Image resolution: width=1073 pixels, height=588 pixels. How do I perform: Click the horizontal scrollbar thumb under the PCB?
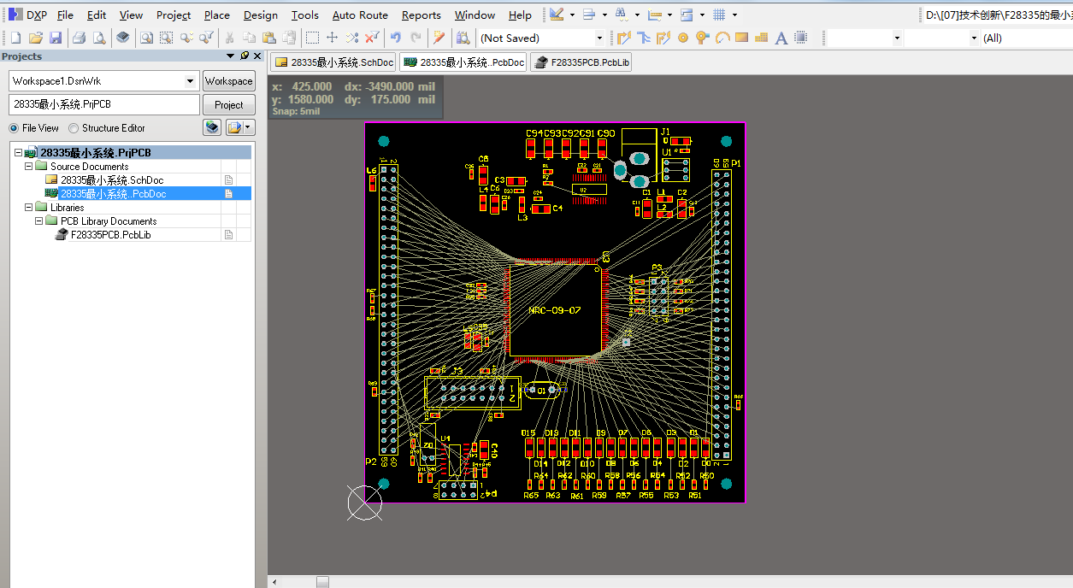[x=322, y=582]
